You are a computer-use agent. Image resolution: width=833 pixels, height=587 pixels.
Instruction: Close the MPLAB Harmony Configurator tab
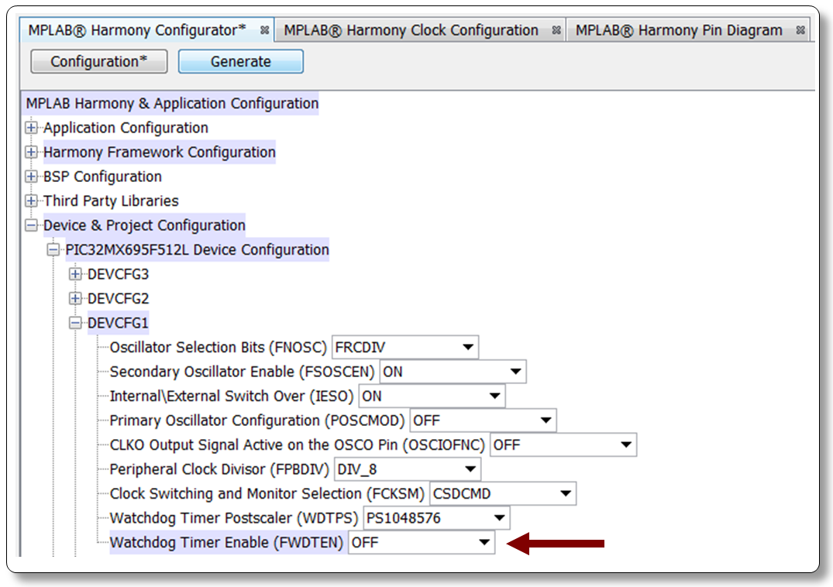point(264,30)
